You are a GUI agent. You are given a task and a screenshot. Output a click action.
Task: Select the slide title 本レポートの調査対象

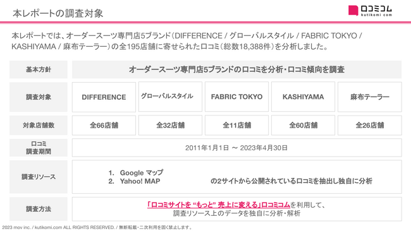58,13
